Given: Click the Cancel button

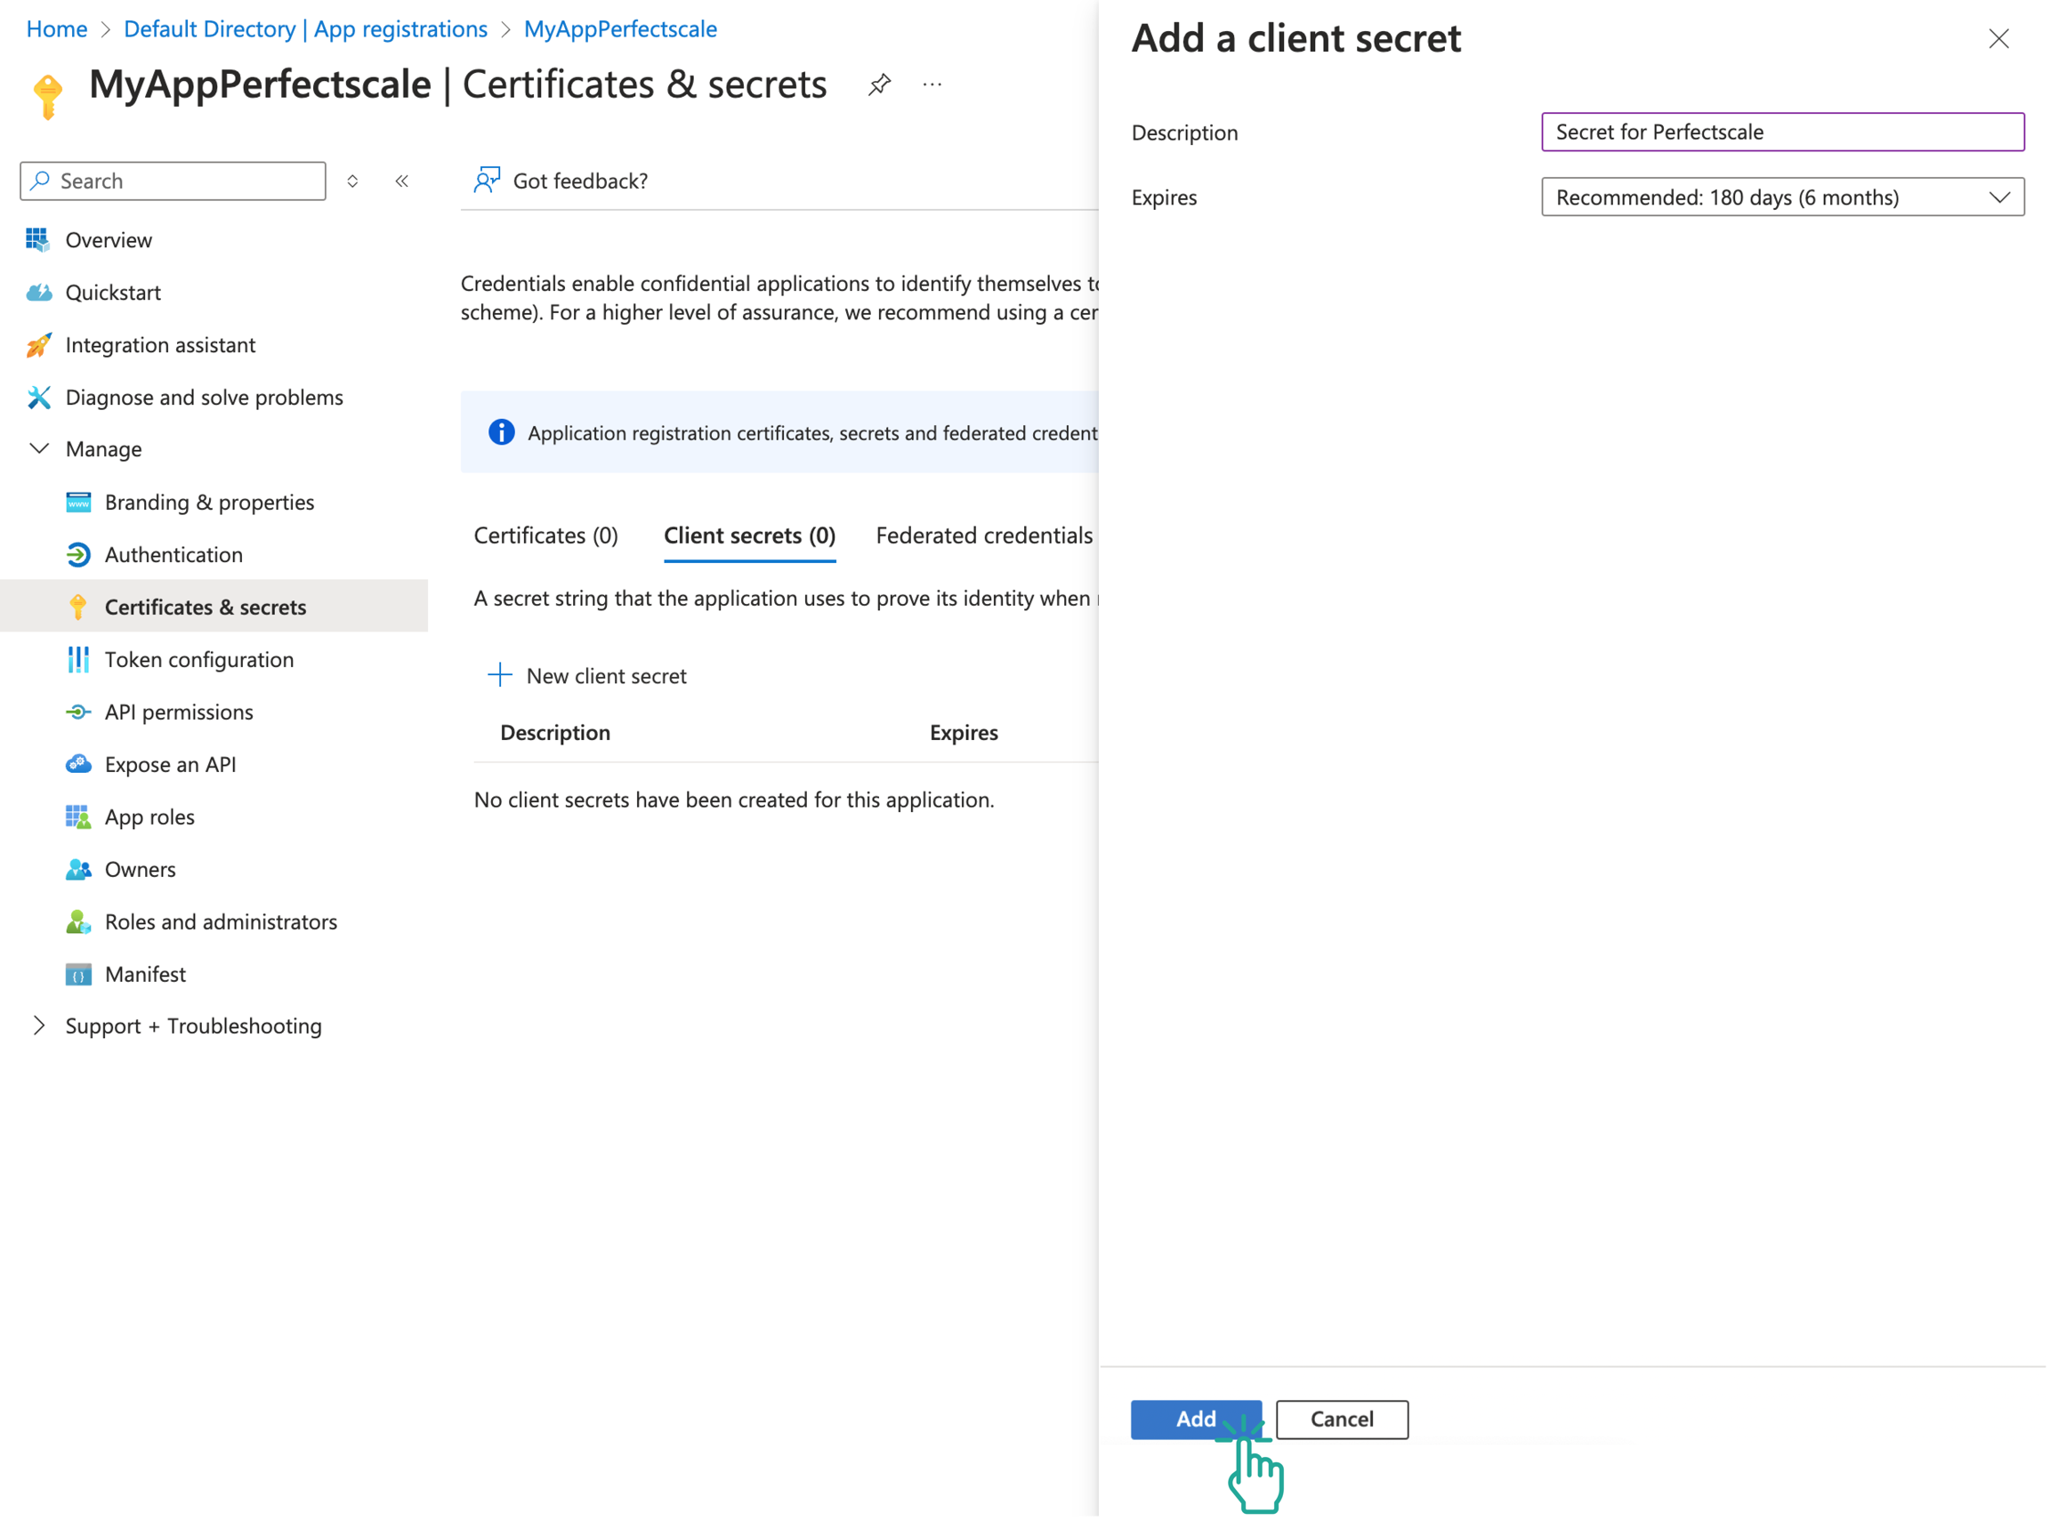Looking at the screenshot, I should pos(1341,1419).
